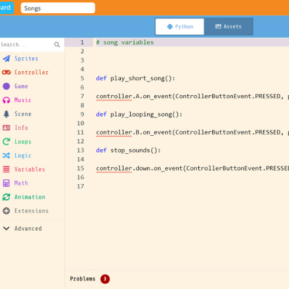Click line number 1 in gutter
Image resolution: width=289 pixels, height=289 pixels.
[x=82, y=42]
